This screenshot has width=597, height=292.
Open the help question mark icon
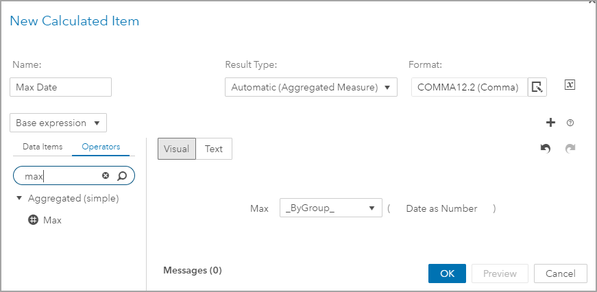(570, 123)
